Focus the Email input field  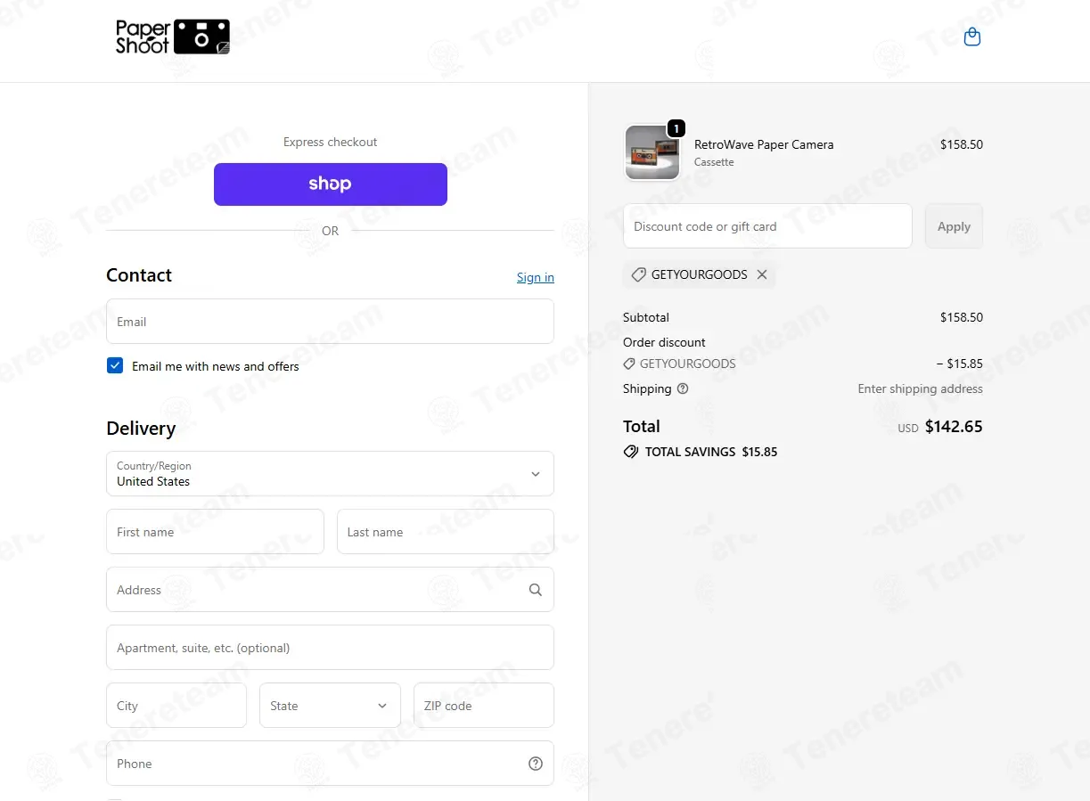point(330,322)
